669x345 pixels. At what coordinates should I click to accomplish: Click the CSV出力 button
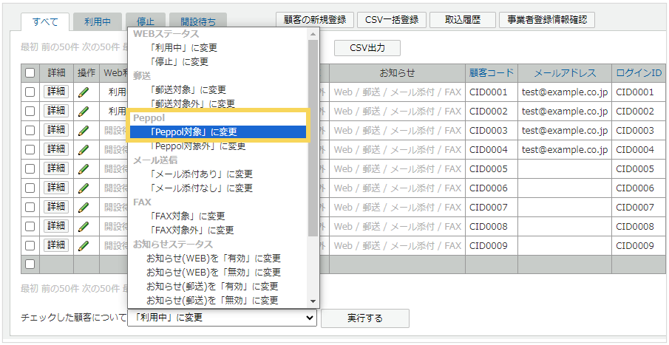[x=367, y=48]
